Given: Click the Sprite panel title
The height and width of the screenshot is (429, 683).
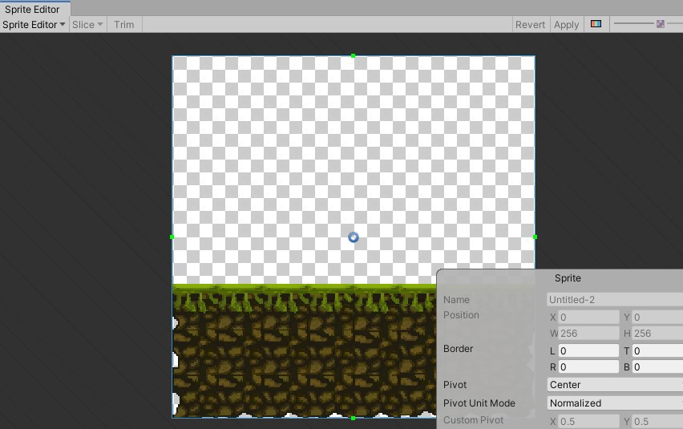Looking at the screenshot, I should 568,278.
